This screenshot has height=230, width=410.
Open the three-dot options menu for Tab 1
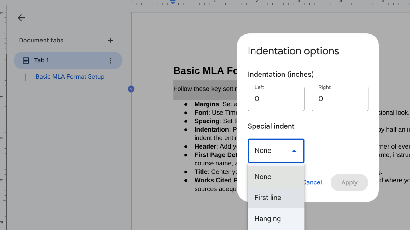click(x=110, y=60)
